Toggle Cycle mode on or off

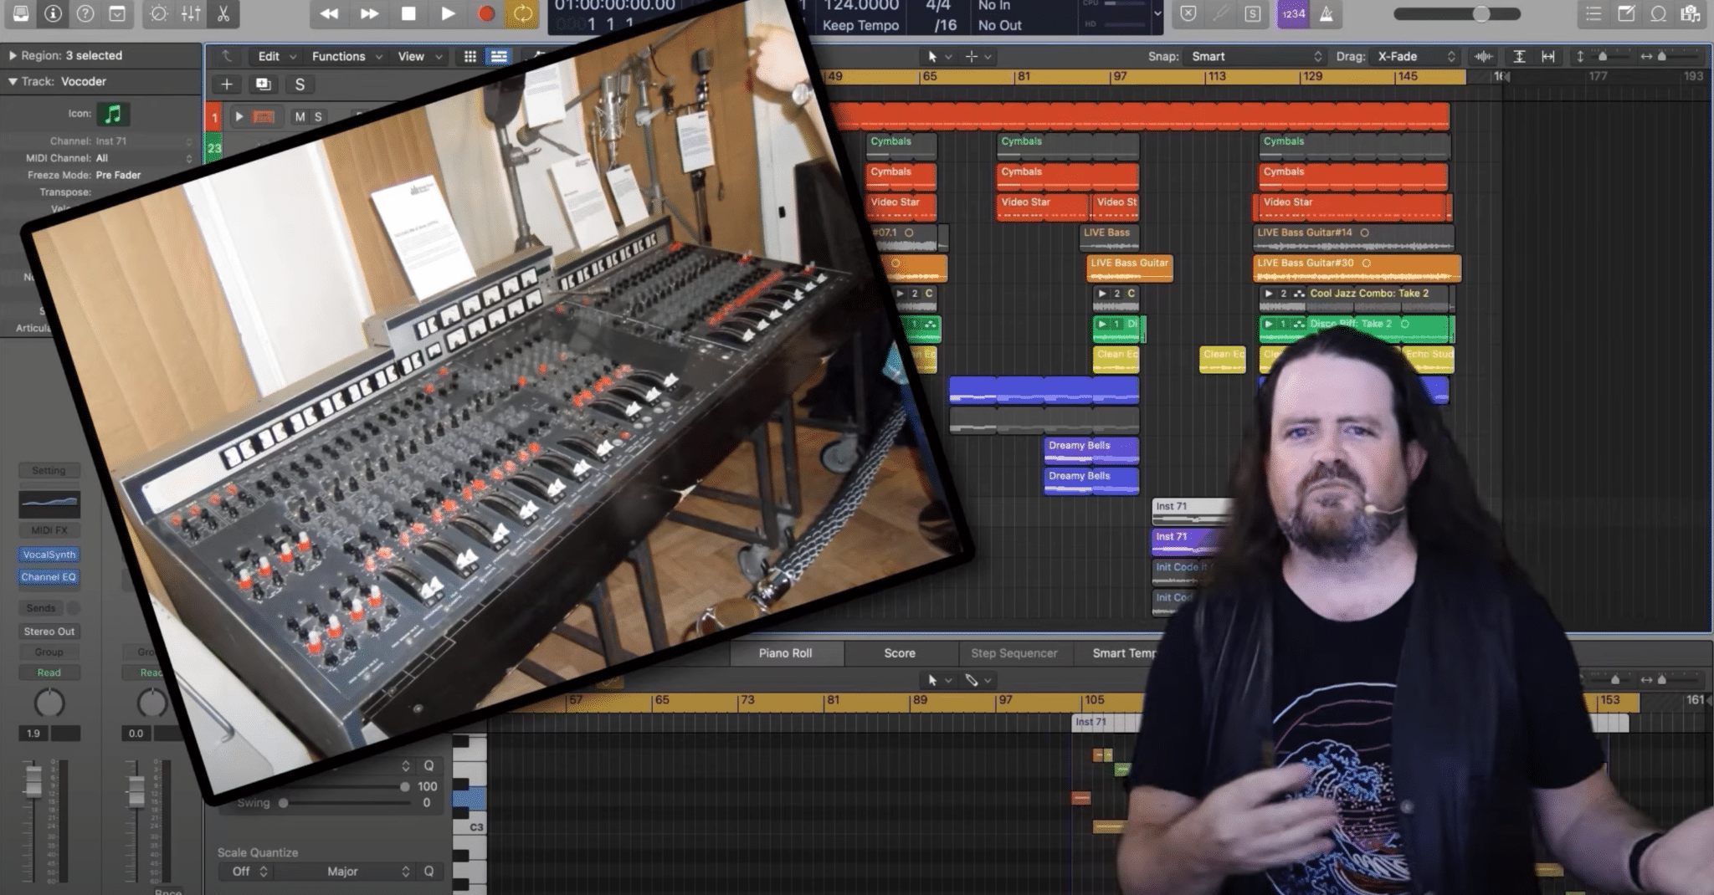[522, 13]
